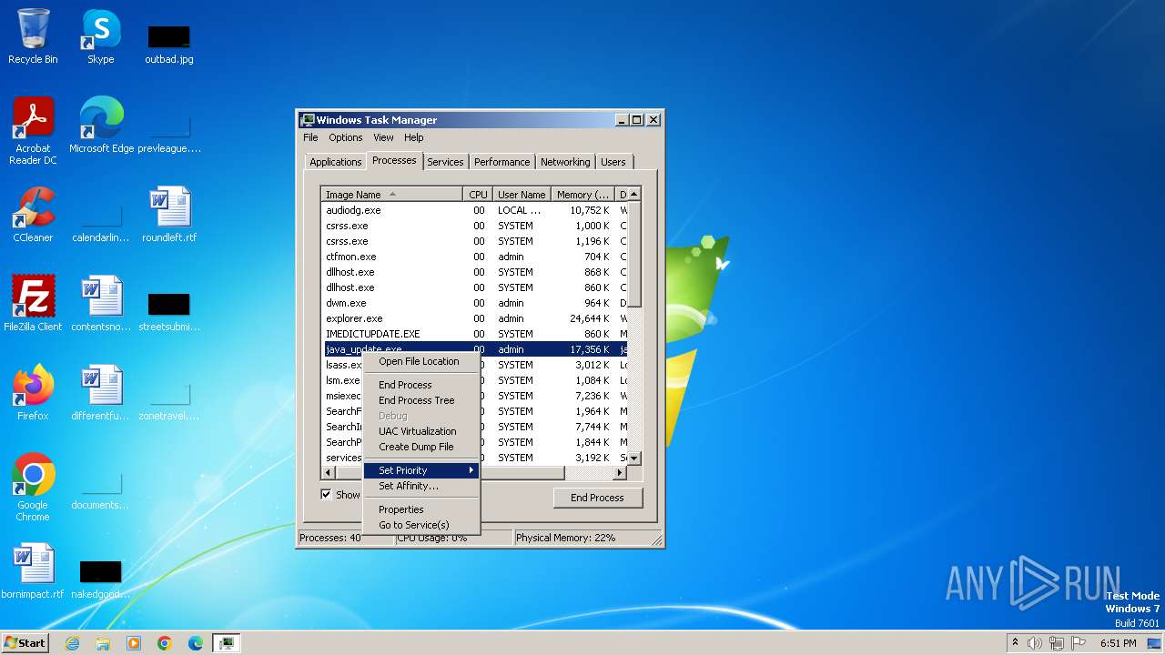Screen dimensions: 1165x655
Task: Toggle Show processes from all users checkbox
Action: click(326, 494)
